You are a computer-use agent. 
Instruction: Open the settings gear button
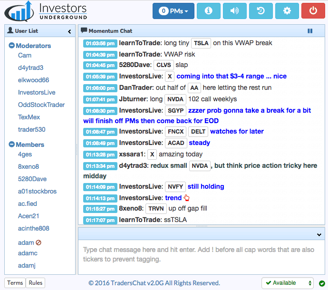(x=287, y=11)
